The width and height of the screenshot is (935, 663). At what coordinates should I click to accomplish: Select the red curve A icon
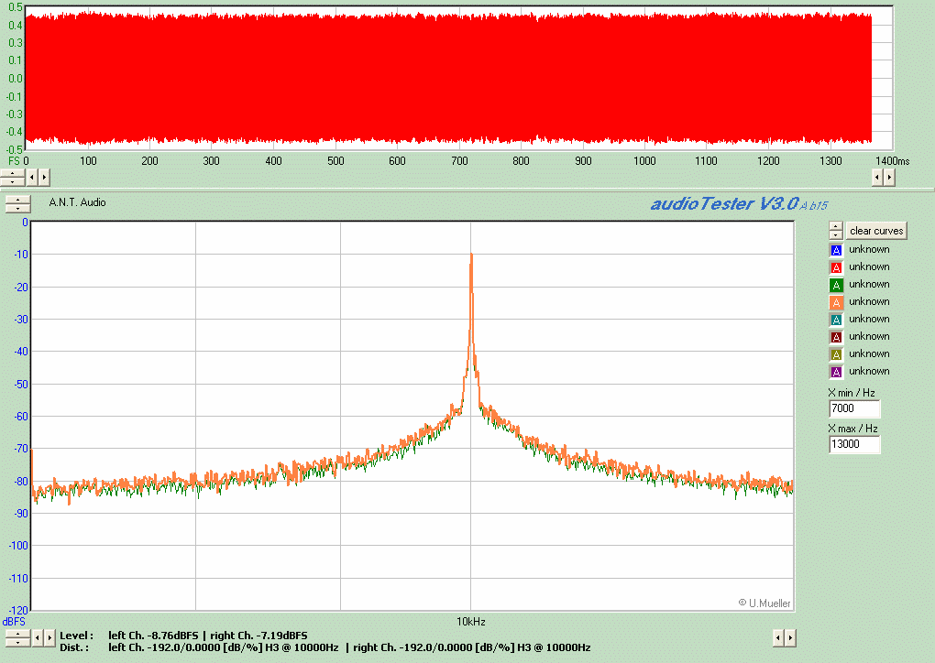pos(835,267)
